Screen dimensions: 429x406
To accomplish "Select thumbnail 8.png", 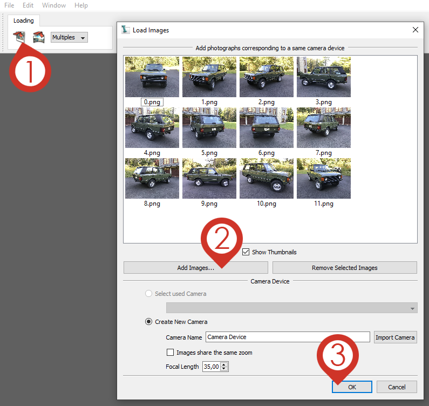I will pos(152,178).
